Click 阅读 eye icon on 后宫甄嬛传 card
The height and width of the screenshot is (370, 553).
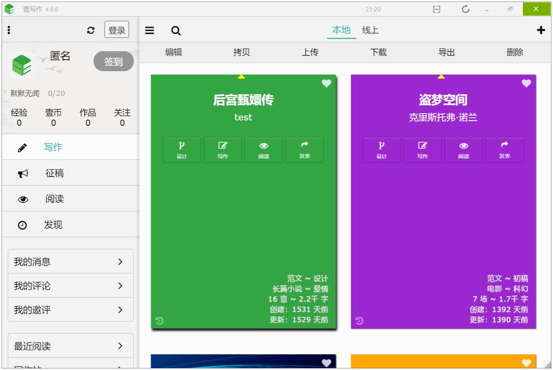(264, 150)
